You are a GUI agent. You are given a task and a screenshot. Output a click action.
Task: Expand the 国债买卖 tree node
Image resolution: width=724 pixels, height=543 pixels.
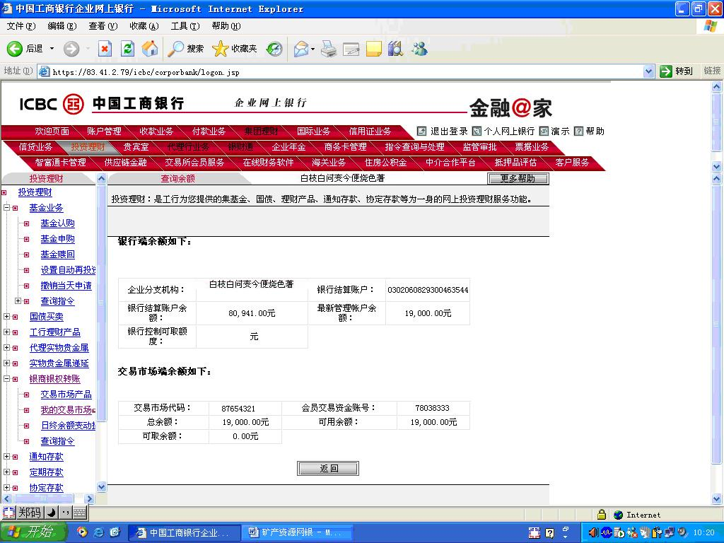[7, 317]
